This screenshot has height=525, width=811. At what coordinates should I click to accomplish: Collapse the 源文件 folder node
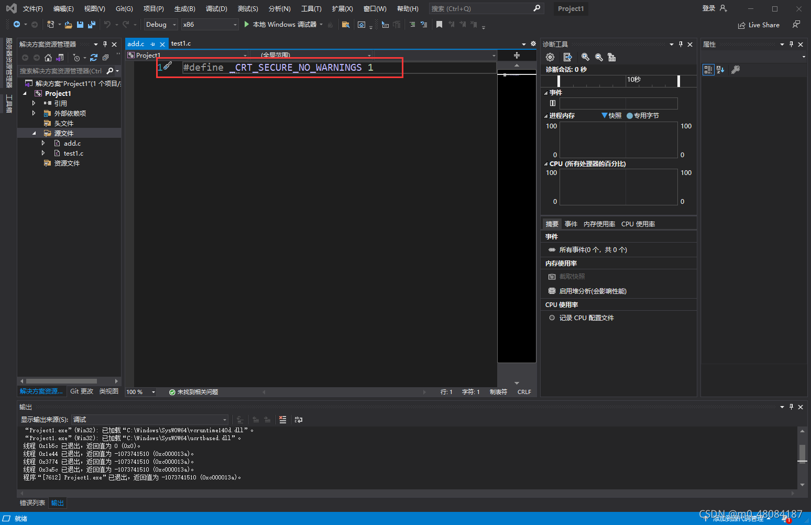click(34, 133)
